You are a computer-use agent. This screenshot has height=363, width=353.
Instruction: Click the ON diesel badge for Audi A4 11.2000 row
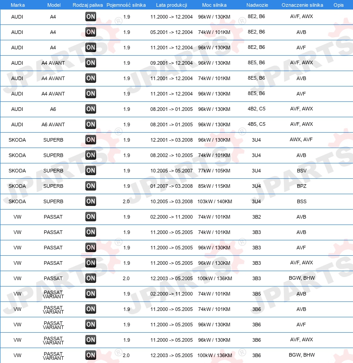(90, 17)
